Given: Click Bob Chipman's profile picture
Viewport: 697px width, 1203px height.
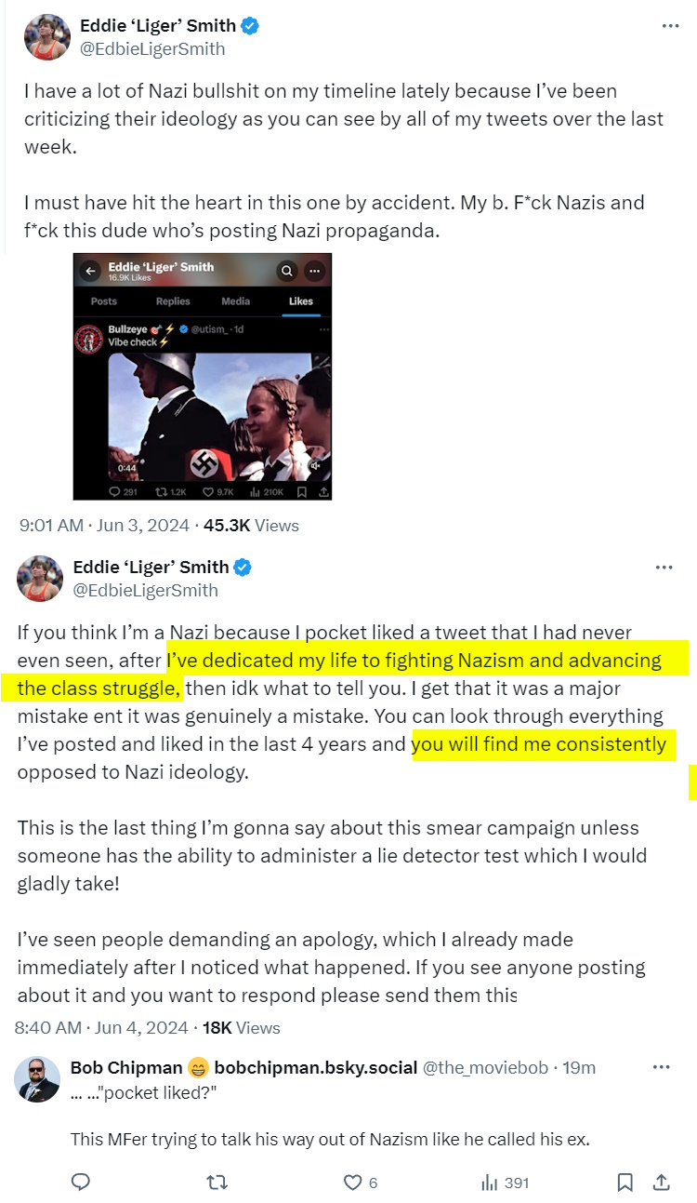Looking at the screenshot, I should 38,1080.
